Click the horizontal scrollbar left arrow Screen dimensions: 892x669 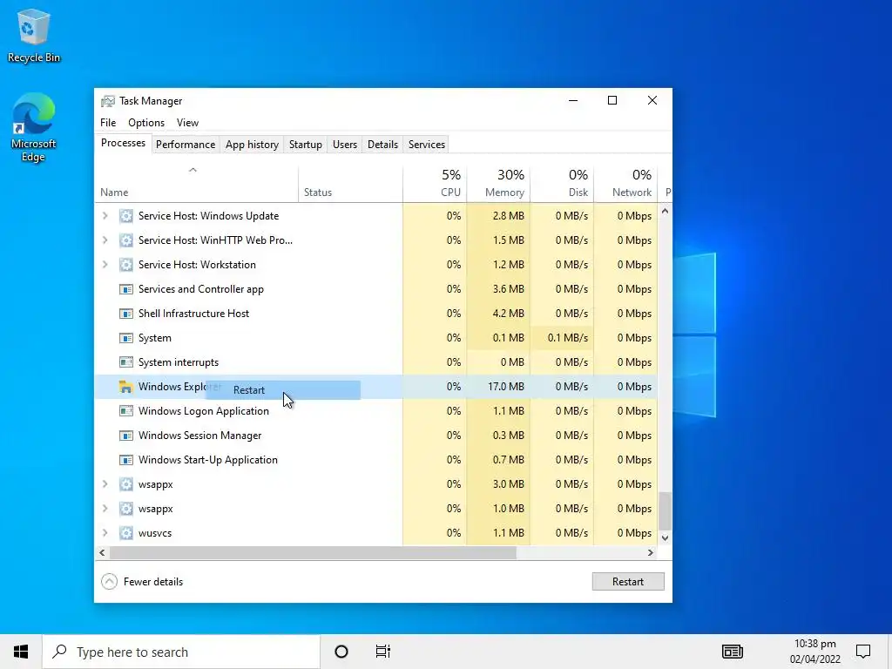point(102,552)
